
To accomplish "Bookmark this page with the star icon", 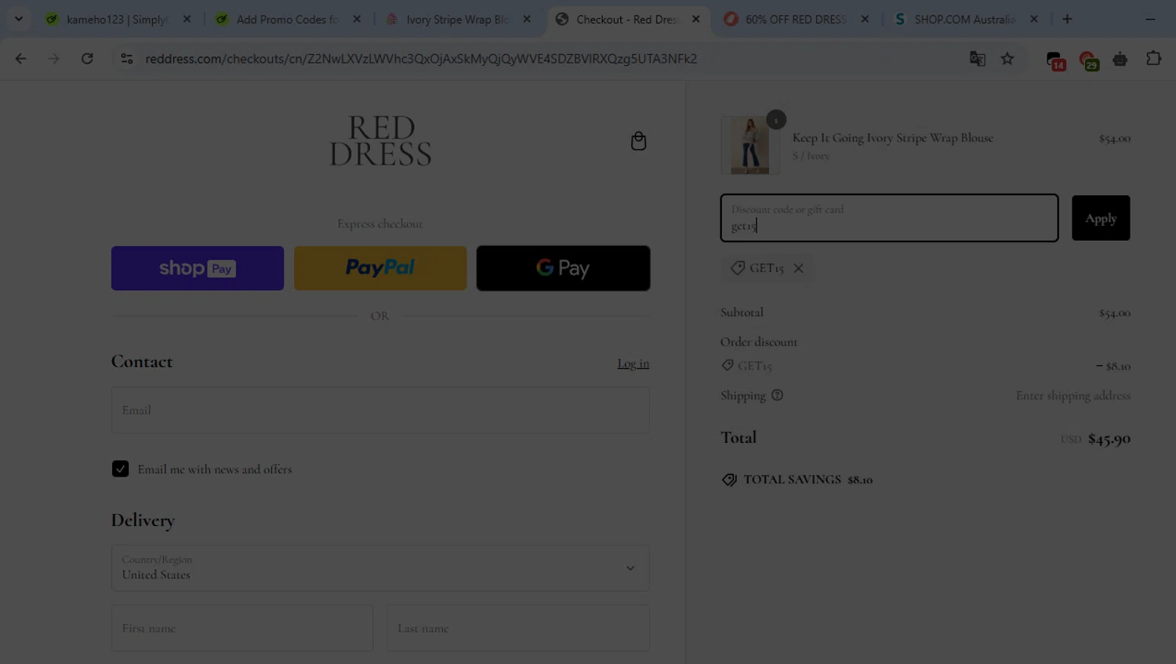I will pyautogui.click(x=1007, y=59).
